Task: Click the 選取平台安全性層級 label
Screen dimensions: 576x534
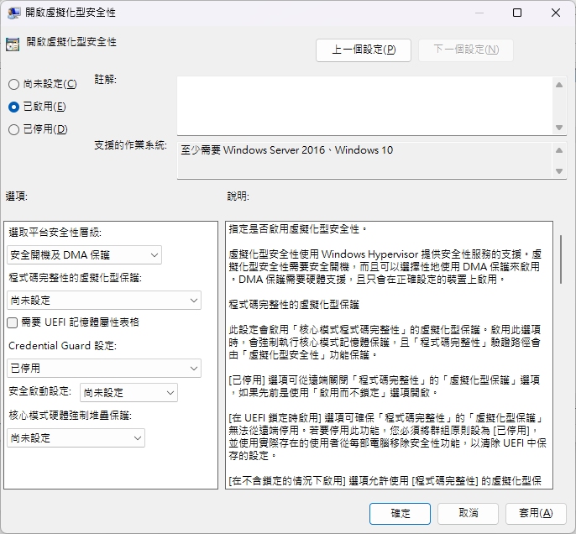Action: pyautogui.click(x=55, y=233)
